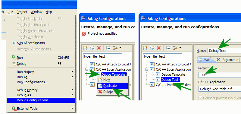Expand the External Tools submenu

click(41, 109)
